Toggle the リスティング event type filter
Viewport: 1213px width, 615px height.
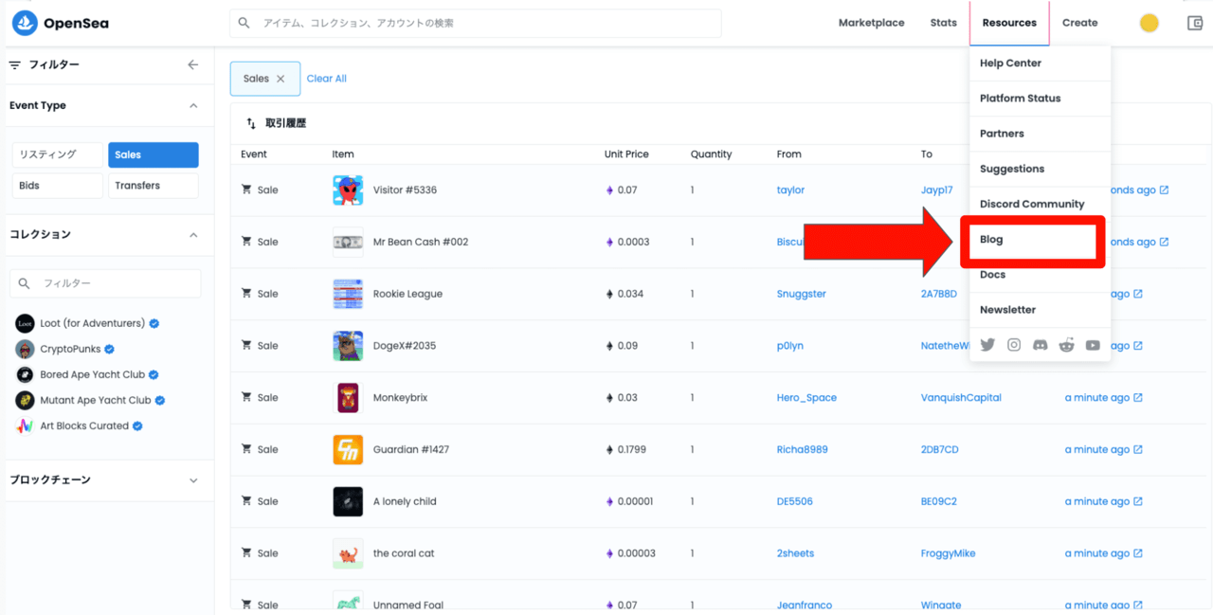tap(57, 154)
